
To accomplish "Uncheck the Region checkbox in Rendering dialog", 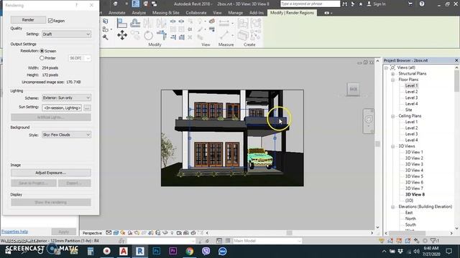I will click(x=50, y=21).
